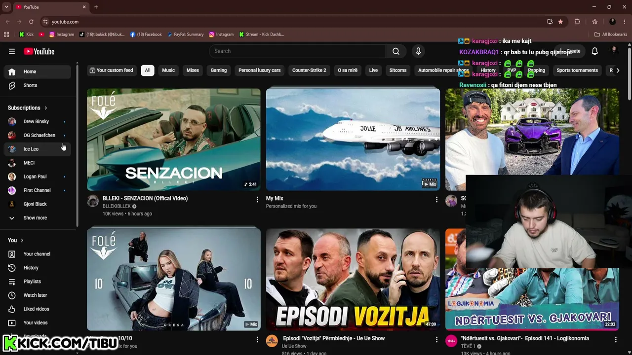632x355 pixels.
Task: Open options for "Ndërtuesit vs. Gjakovari" video
Action: coord(615,340)
